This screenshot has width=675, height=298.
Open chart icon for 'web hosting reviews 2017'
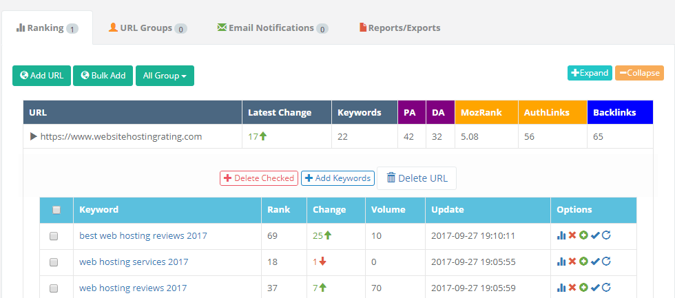561,288
